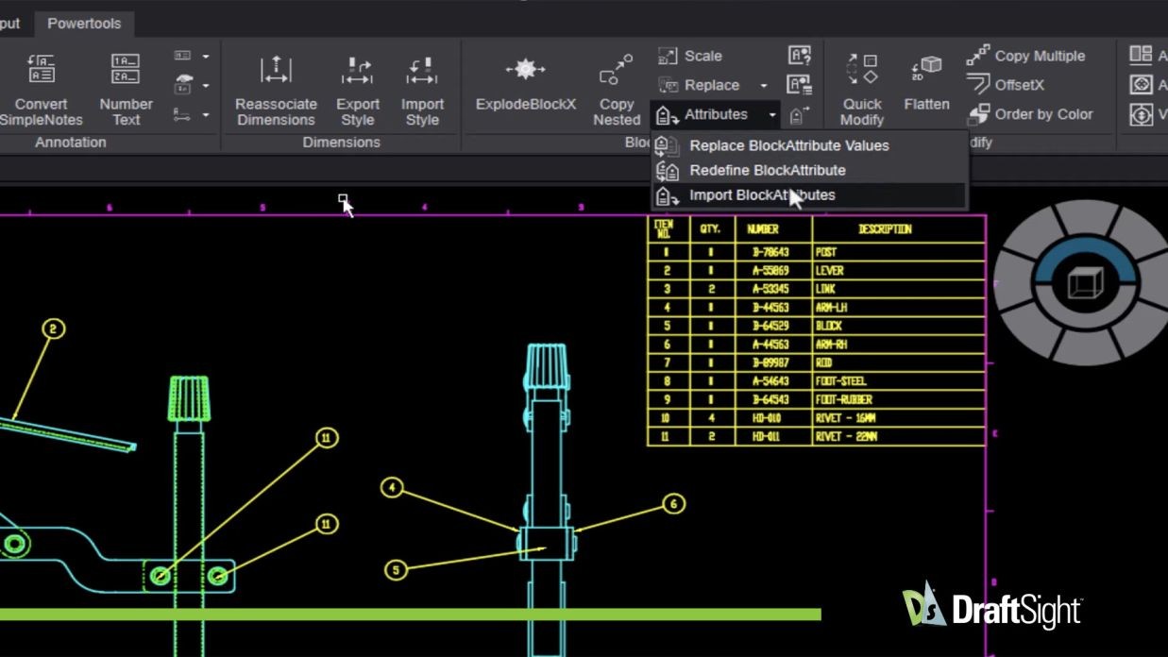Select the LEVER cell in the parts table
1168x657 pixels.
[898, 271]
